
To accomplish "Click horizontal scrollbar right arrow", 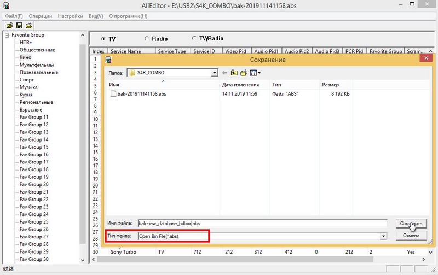I will tap(424, 259).
